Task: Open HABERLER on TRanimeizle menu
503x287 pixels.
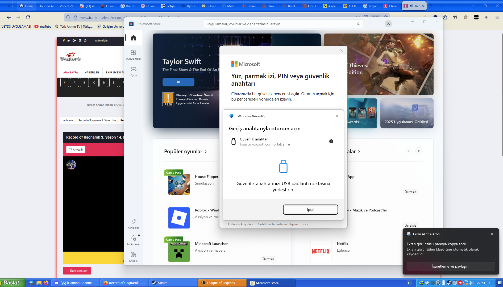Action: (x=92, y=72)
